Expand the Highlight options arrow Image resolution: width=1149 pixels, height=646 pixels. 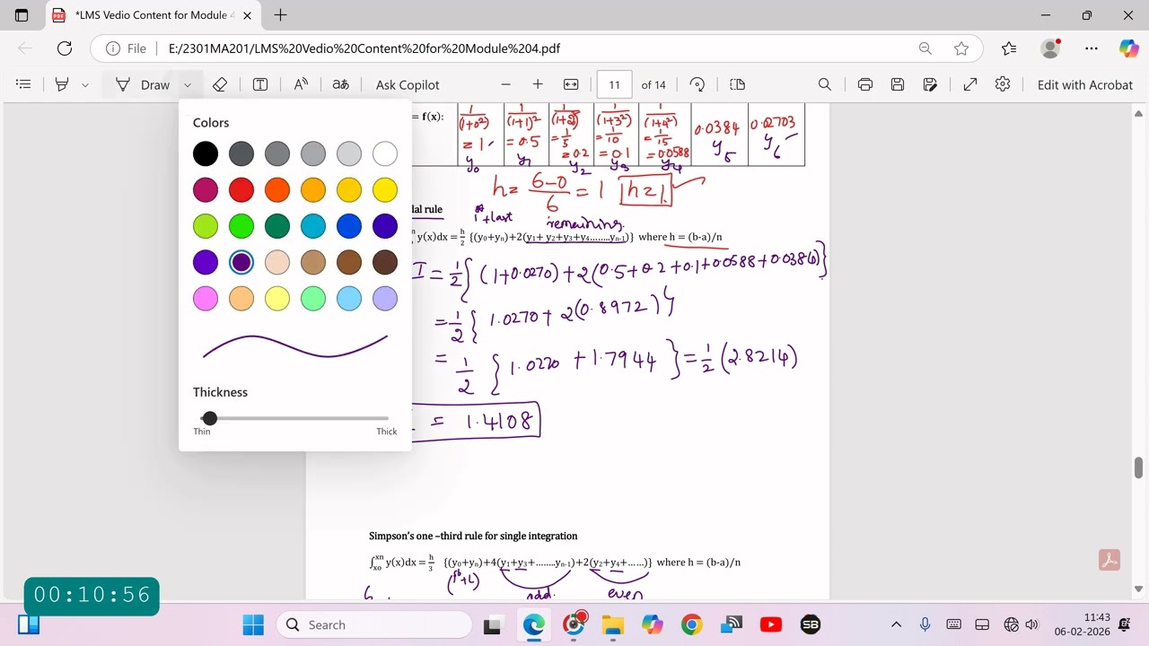click(x=85, y=84)
